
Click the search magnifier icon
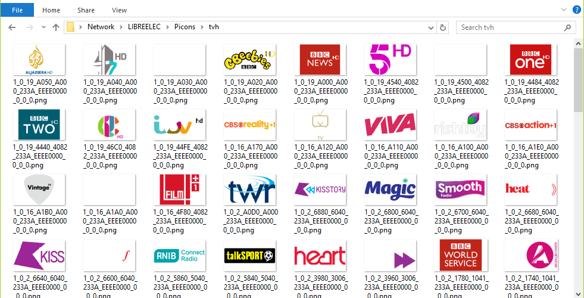click(x=567, y=27)
